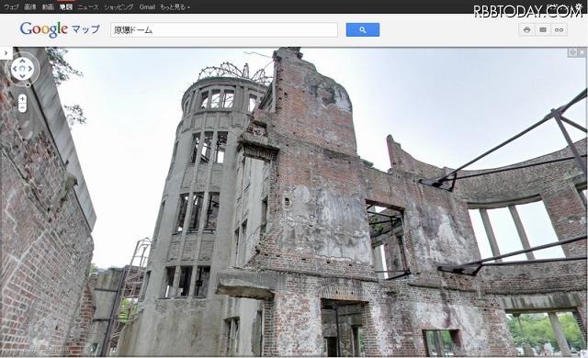Image resolution: width=588 pixels, height=358 pixels.
Task: Click the chain link share icon
Action: tap(560, 30)
